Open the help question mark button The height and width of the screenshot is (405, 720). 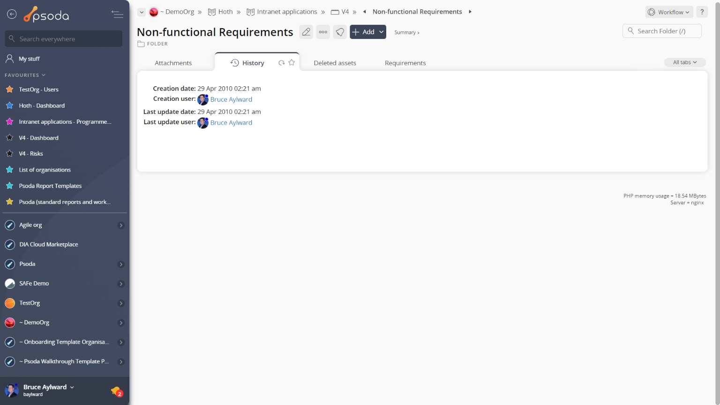tap(702, 12)
